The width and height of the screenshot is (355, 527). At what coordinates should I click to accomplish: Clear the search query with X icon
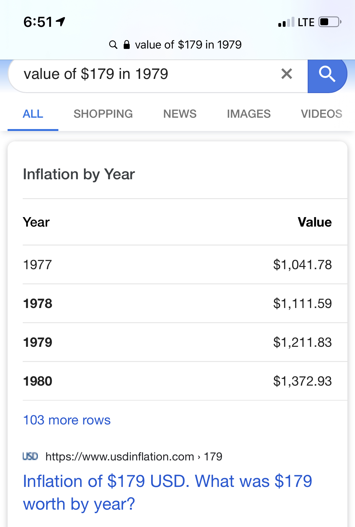[x=287, y=74]
